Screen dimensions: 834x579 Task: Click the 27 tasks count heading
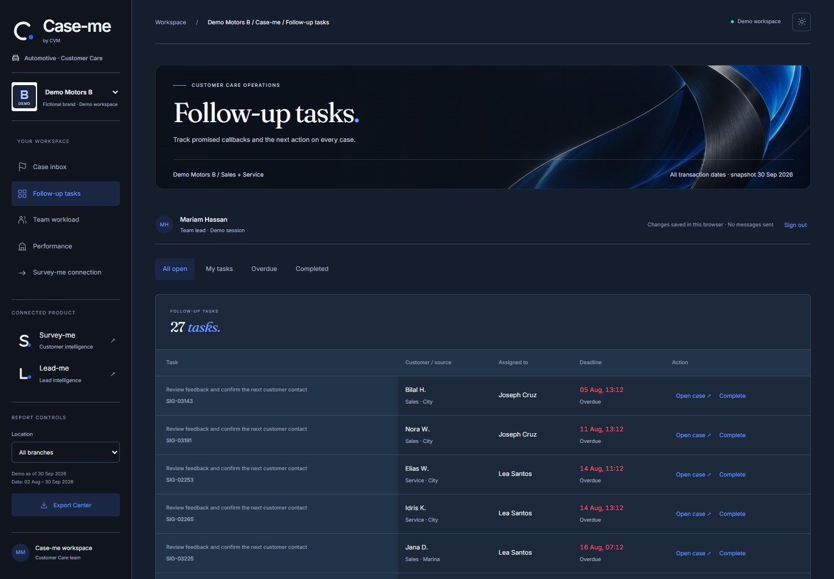pyautogui.click(x=195, y=327)
